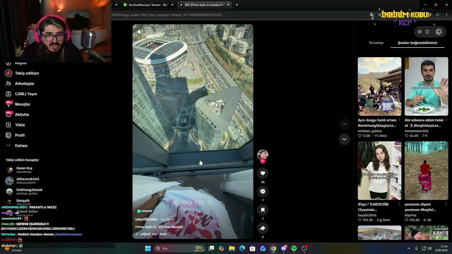Image resolution: width=452 pixels, height=254 pixels.
Task: Close the TikTok 'Prime tayfa ile istanbul' tab
Action: (x=228, y=5)
